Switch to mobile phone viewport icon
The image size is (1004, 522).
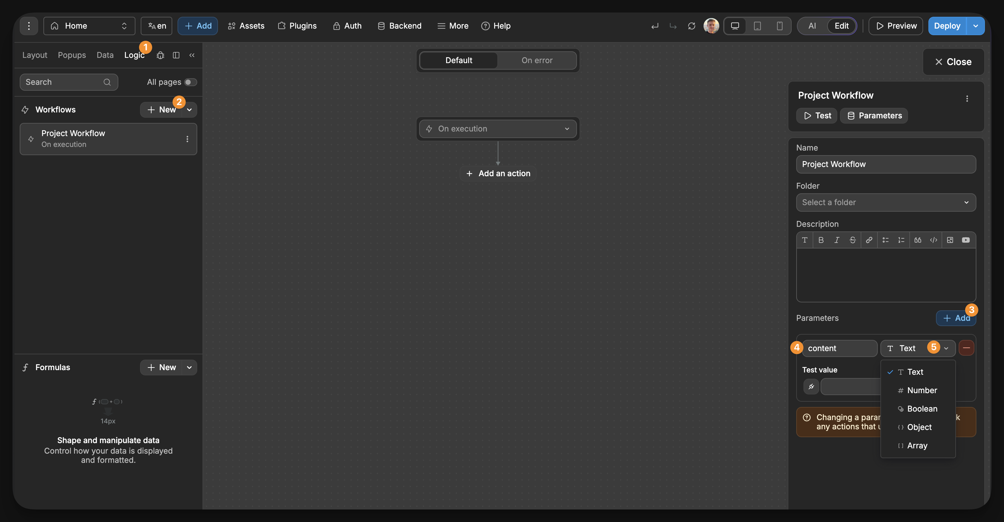(779, 26)
